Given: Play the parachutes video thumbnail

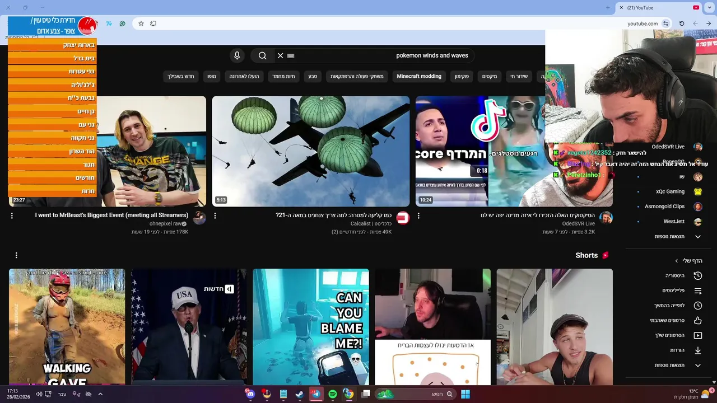Looking at the screenshot, I should coord(310,151).
